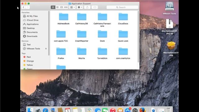
Task: Switch to Cover Flow view
Action: (x=66, y=7)
